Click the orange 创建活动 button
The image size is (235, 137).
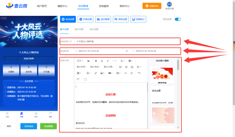tap(152, 6)
